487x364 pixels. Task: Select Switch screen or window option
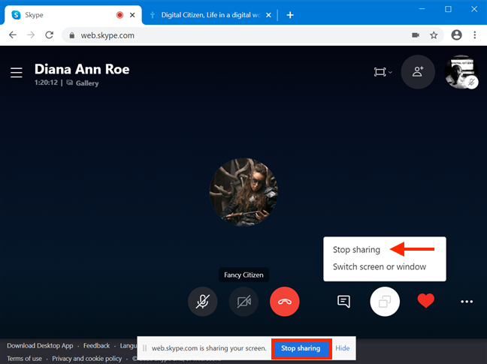click(380, 266)
